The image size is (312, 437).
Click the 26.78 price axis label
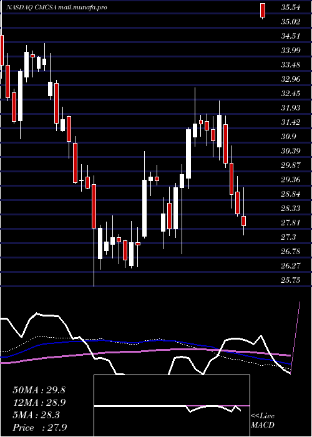click(290, 252)
